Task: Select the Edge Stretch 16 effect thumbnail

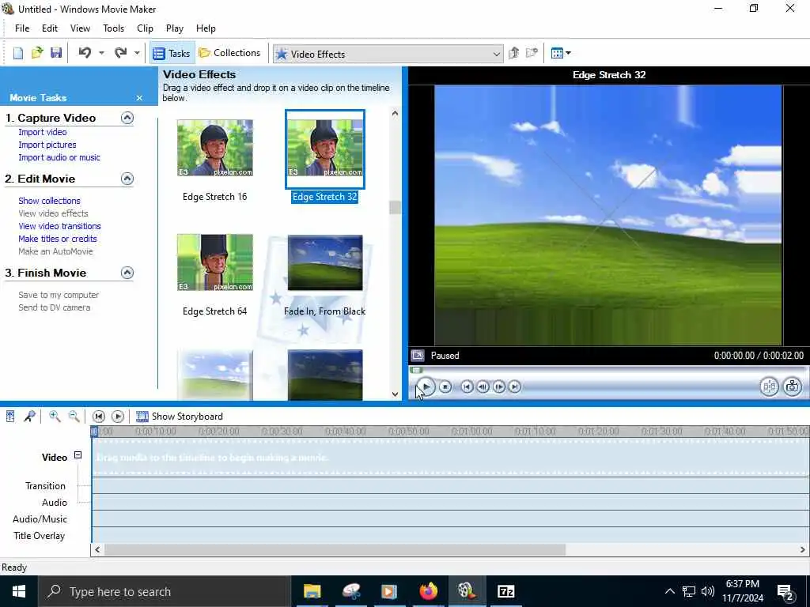Action: coord(215,148)
